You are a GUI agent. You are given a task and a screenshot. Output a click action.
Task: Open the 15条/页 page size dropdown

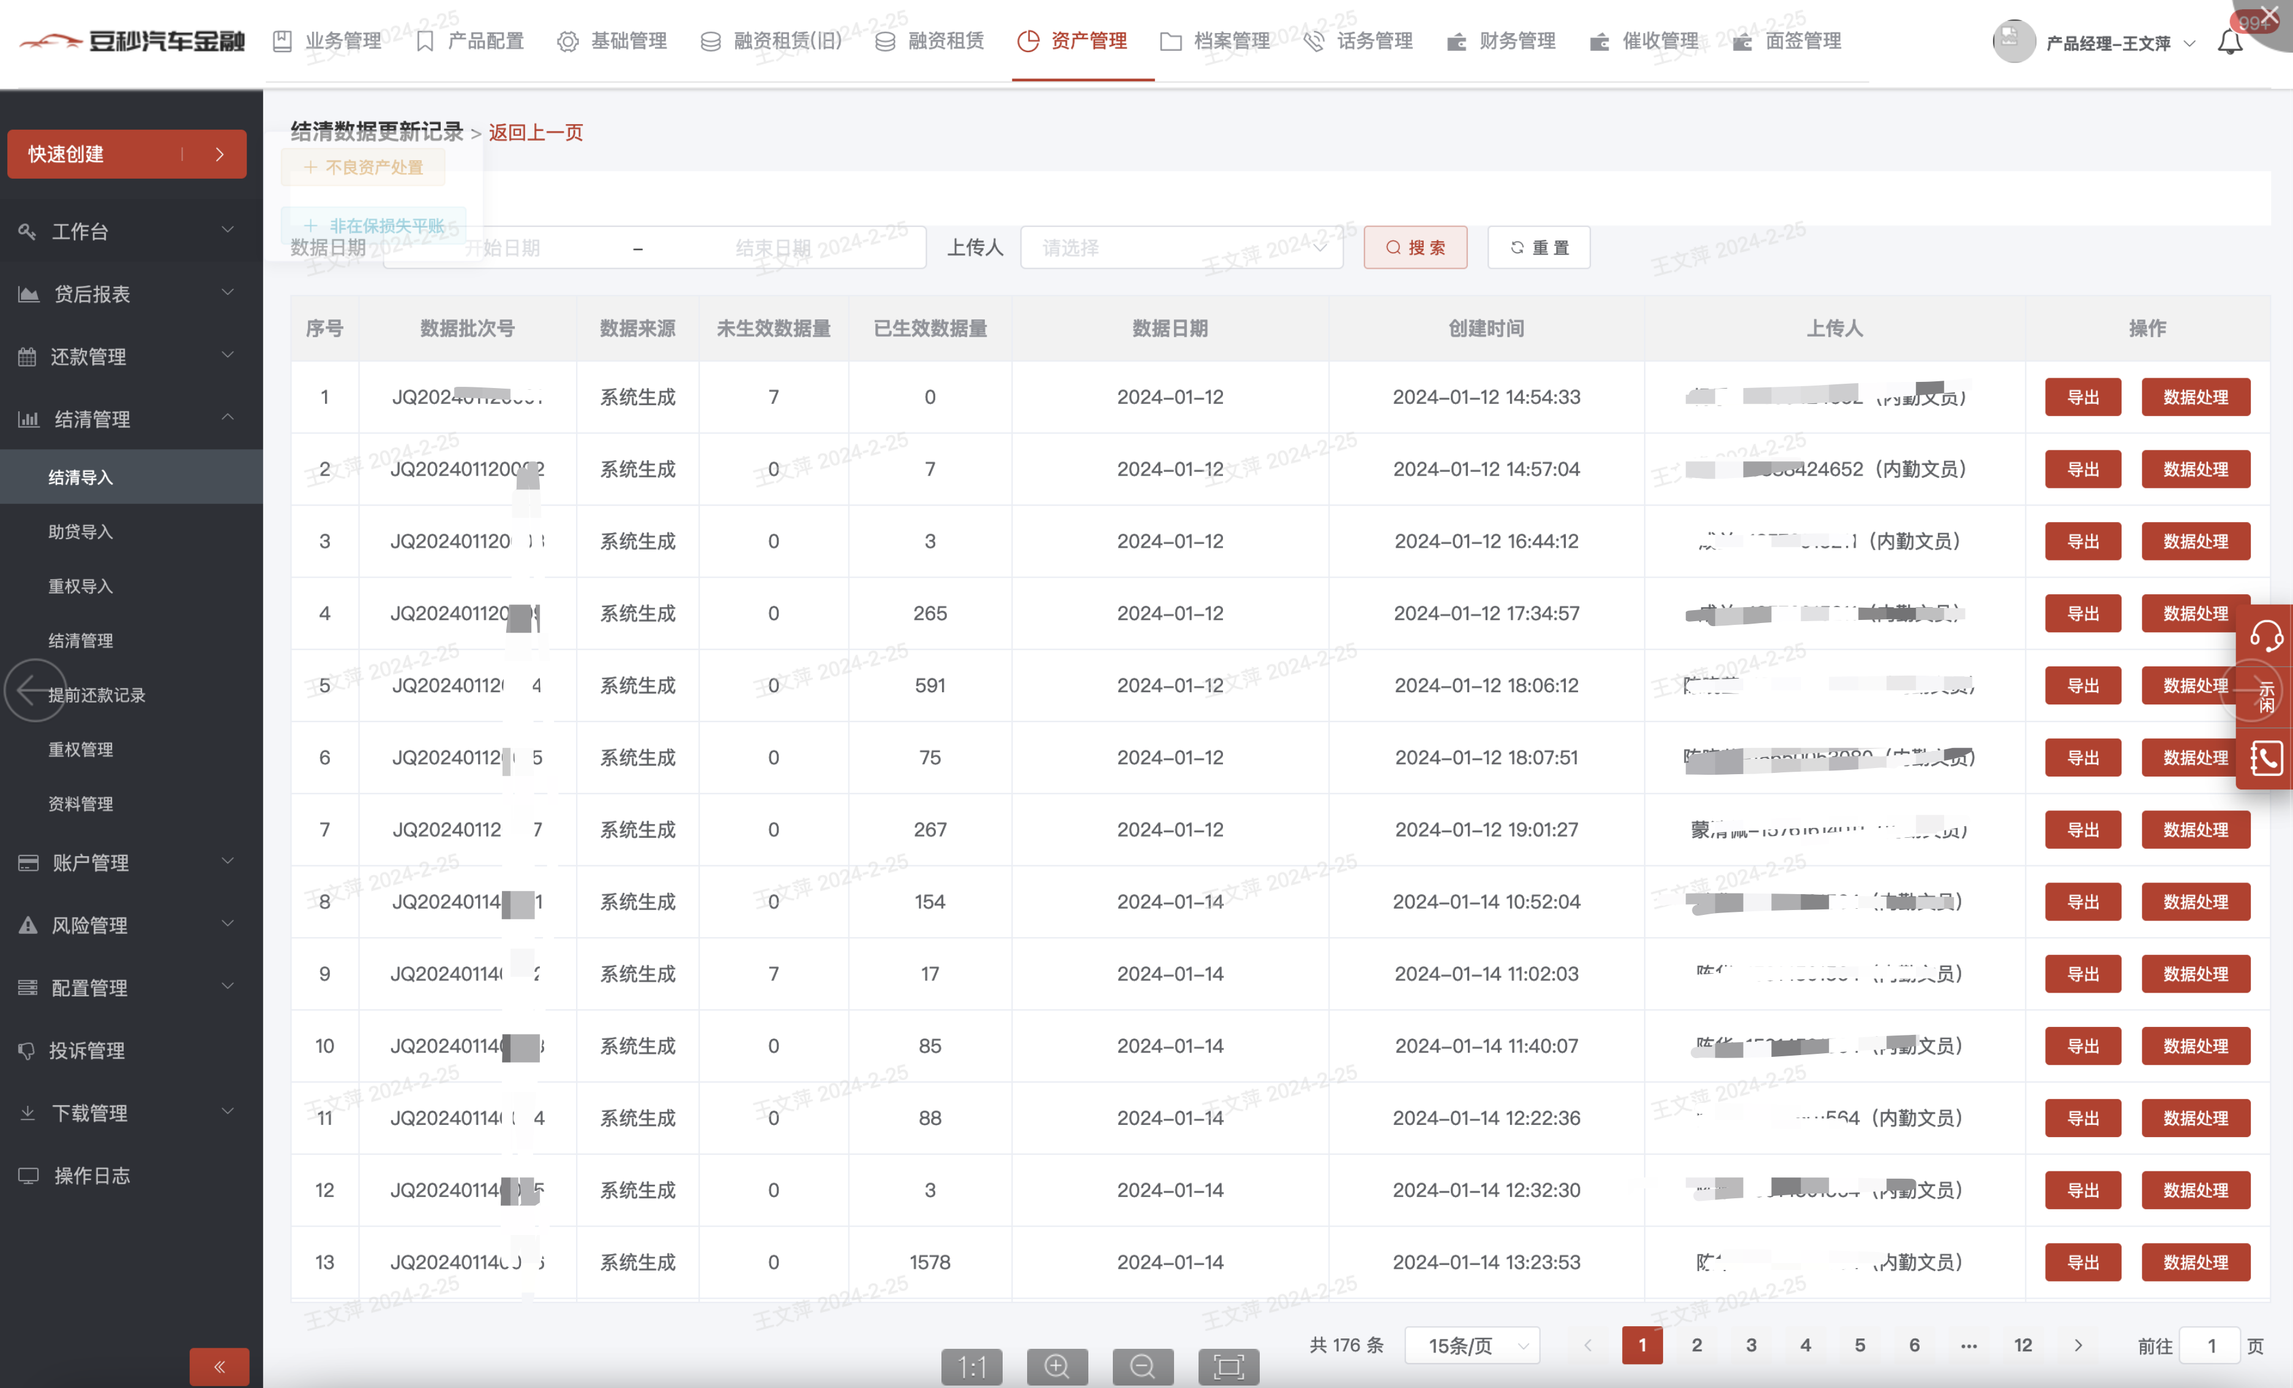pos(1472,1345)
